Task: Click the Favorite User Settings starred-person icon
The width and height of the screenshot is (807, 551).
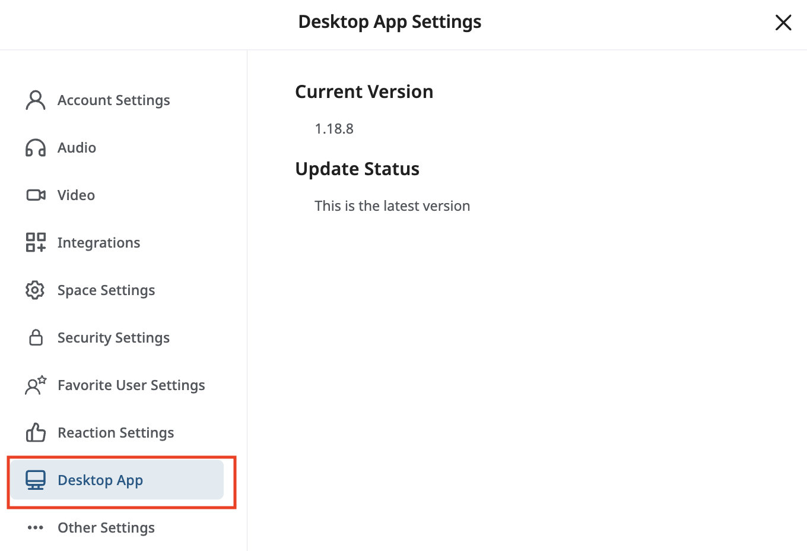Action: click(35, 385)
